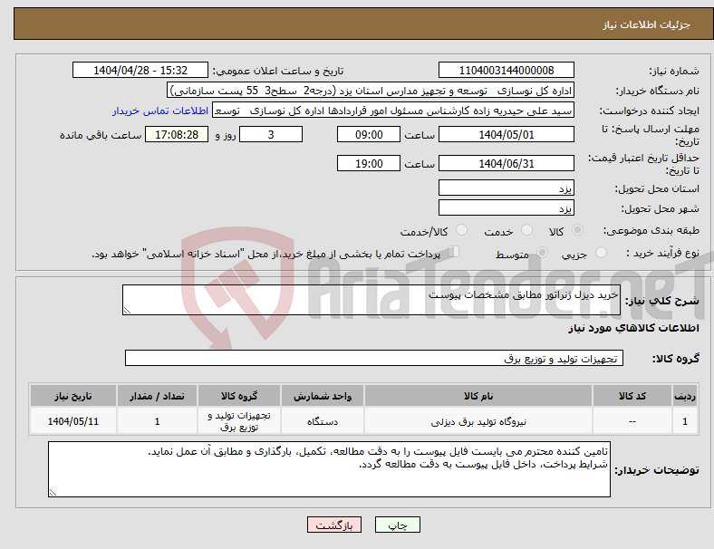This screenshot has width=714, height=549.
Task: Click the delivery province field یزد
Action: pyautogui.click(x=506, y=188)
